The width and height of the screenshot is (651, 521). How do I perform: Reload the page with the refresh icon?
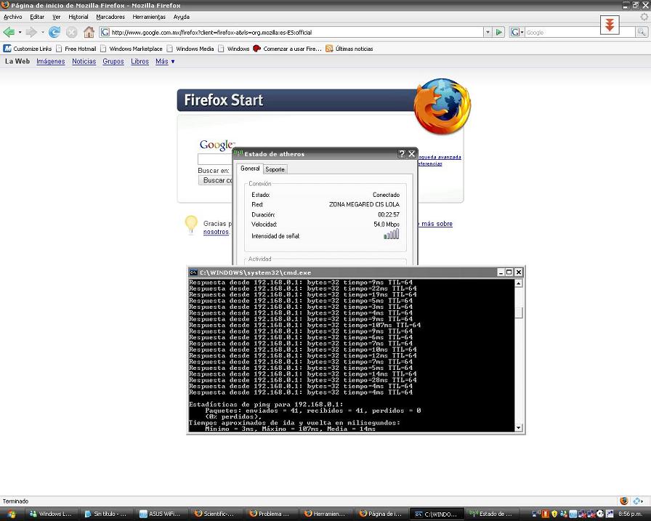54,32
